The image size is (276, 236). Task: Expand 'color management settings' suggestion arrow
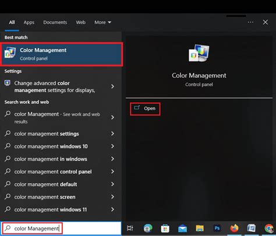pos(112,134)
